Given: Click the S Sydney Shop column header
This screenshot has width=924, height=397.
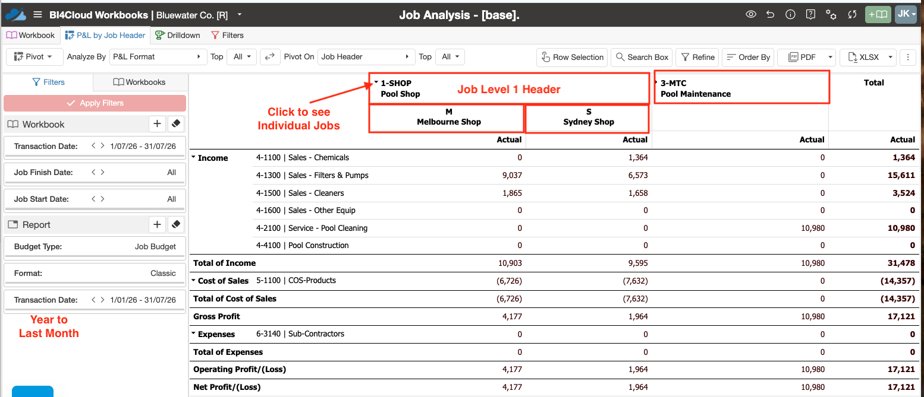Looking at the screenshot, I should point(589,117).
